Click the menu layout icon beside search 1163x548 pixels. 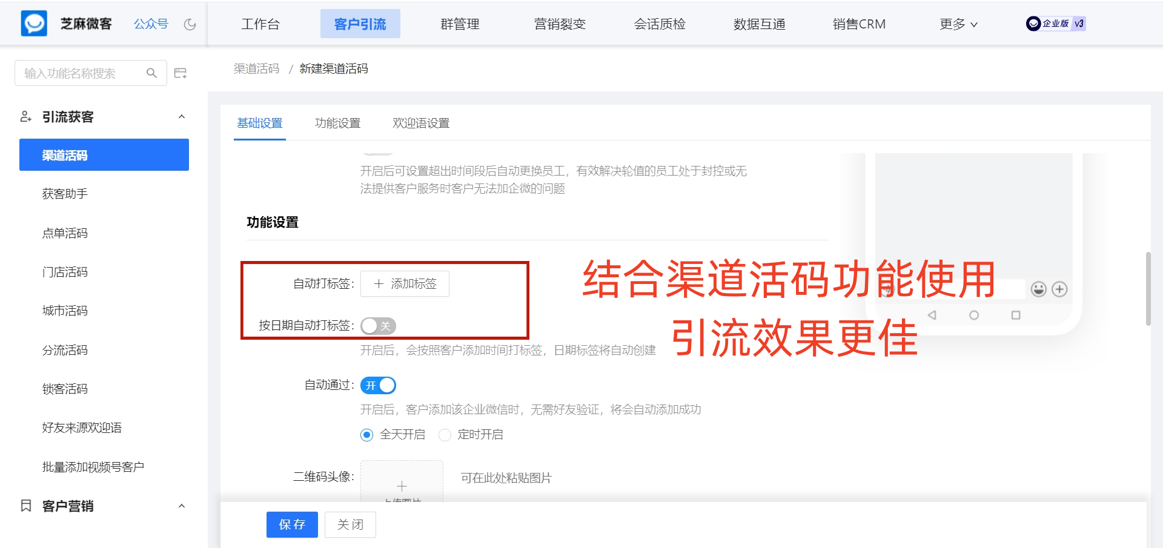(x=181, y=73)
